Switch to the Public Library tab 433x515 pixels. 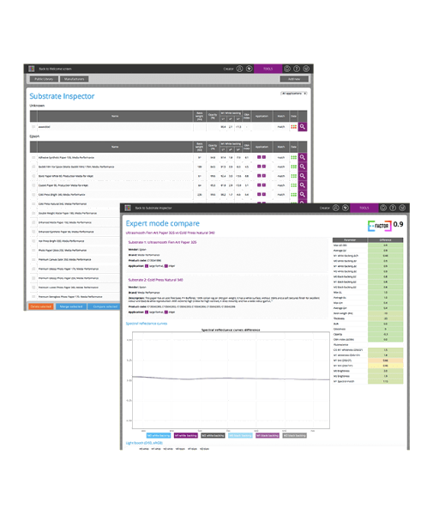click(x=44, y=79)
